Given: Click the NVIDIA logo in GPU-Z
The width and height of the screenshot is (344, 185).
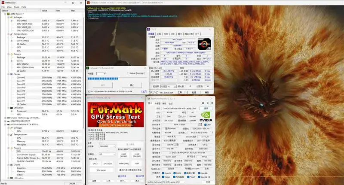Looking at the screenshot, I should click(x=206, y=117).
